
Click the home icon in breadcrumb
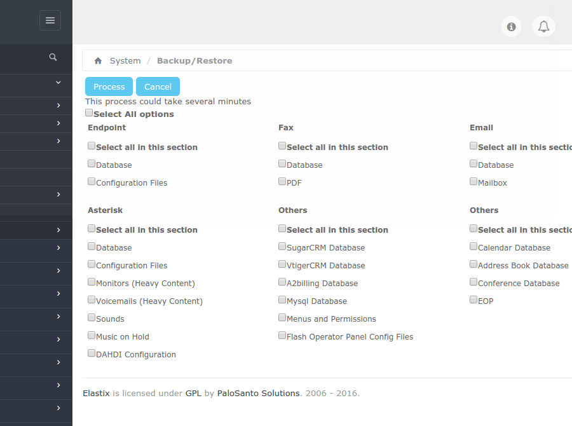tap(98, 61)
